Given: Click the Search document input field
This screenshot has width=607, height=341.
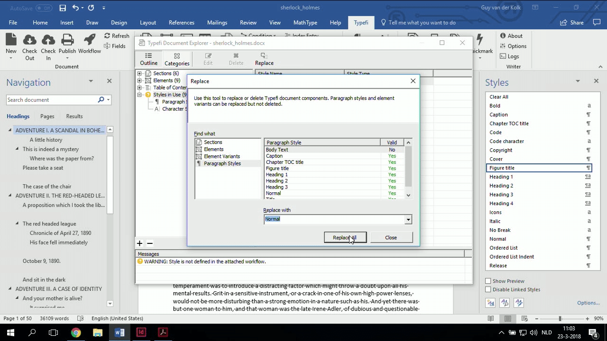Looking at the screenshot, I should click(x=52, y=100).
